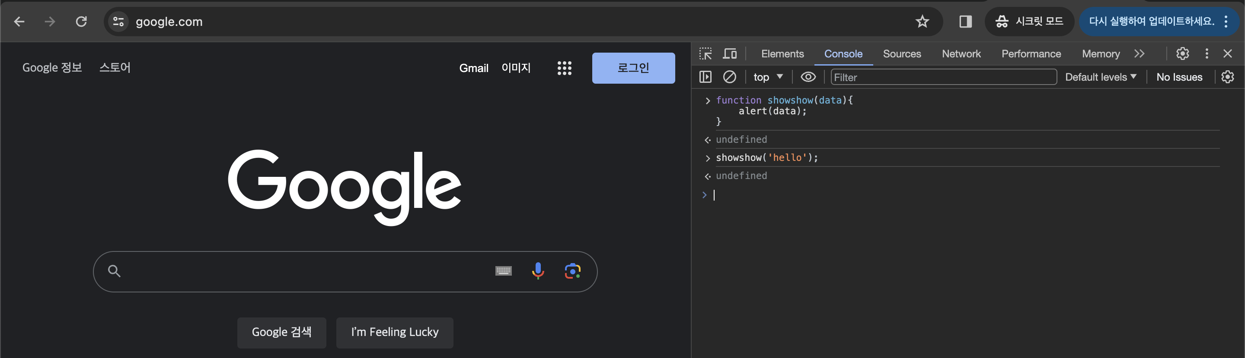Click the second undefined console result
The height and width of the screenshot is (358, 1245).
coord(741,176)
